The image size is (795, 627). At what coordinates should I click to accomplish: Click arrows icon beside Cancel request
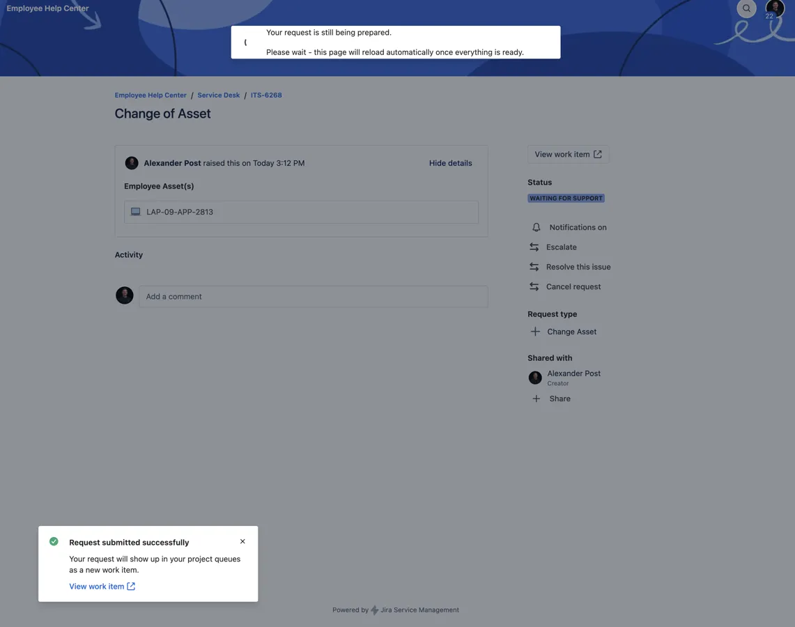(534, 287)
